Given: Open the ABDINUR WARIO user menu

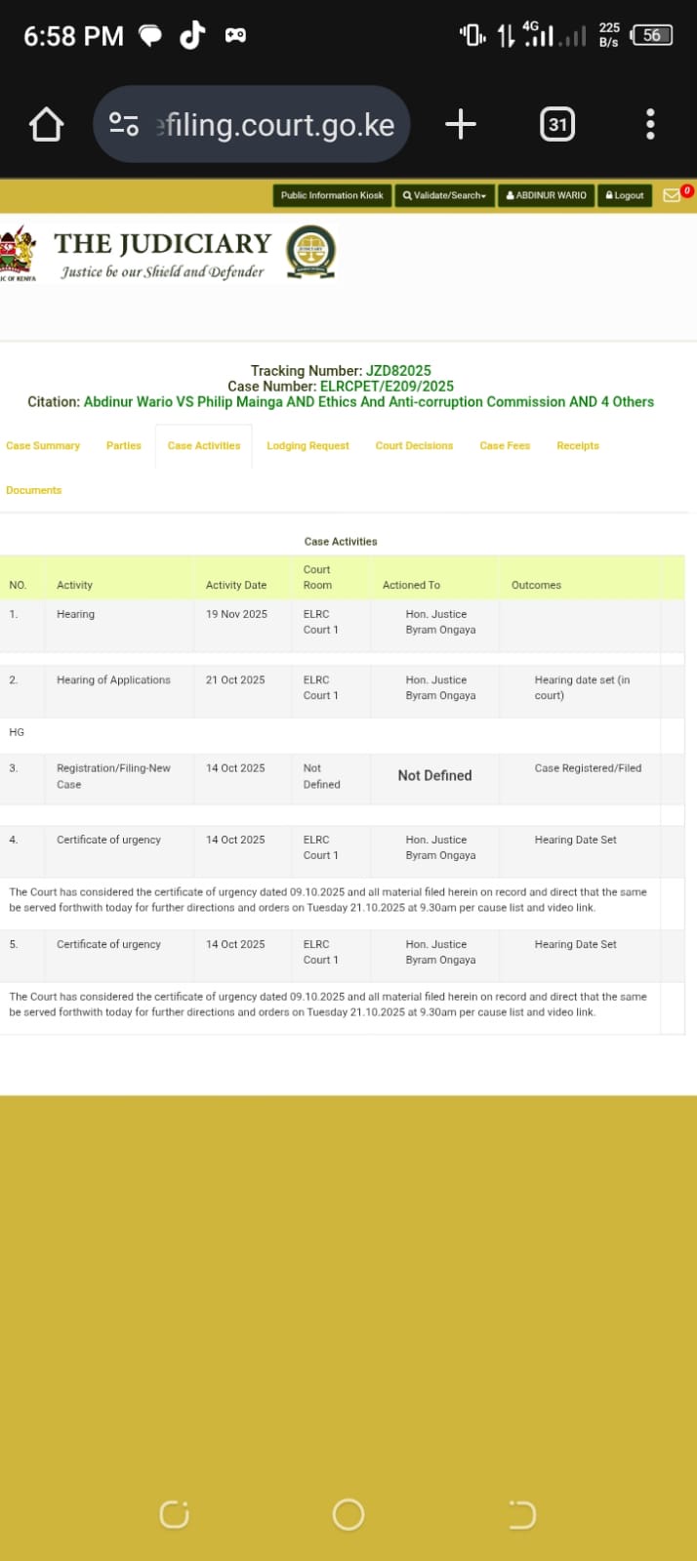Looking at the screenshot, I should point(546,195).
